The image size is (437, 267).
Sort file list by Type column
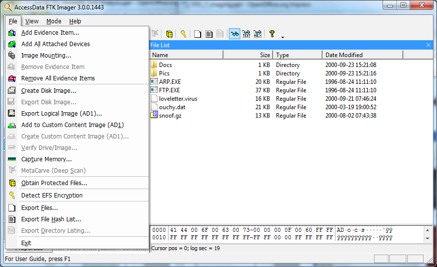[x=298, y=55]
